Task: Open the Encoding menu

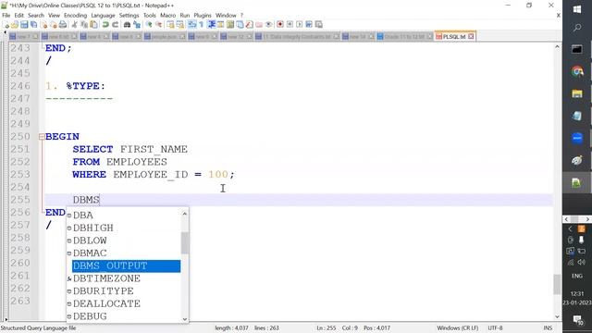Action: (75, 16)
